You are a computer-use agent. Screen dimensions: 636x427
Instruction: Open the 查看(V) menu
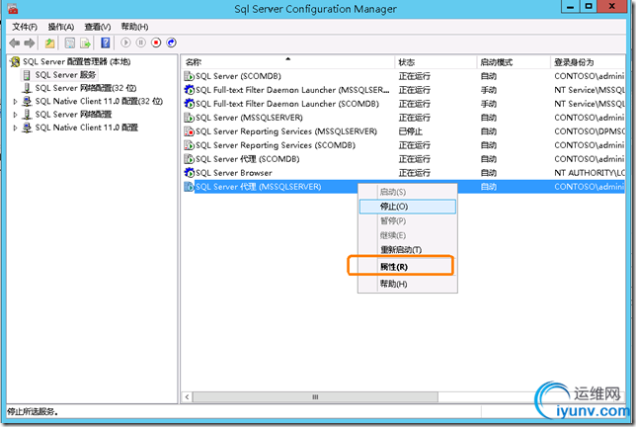click(98, 27)
